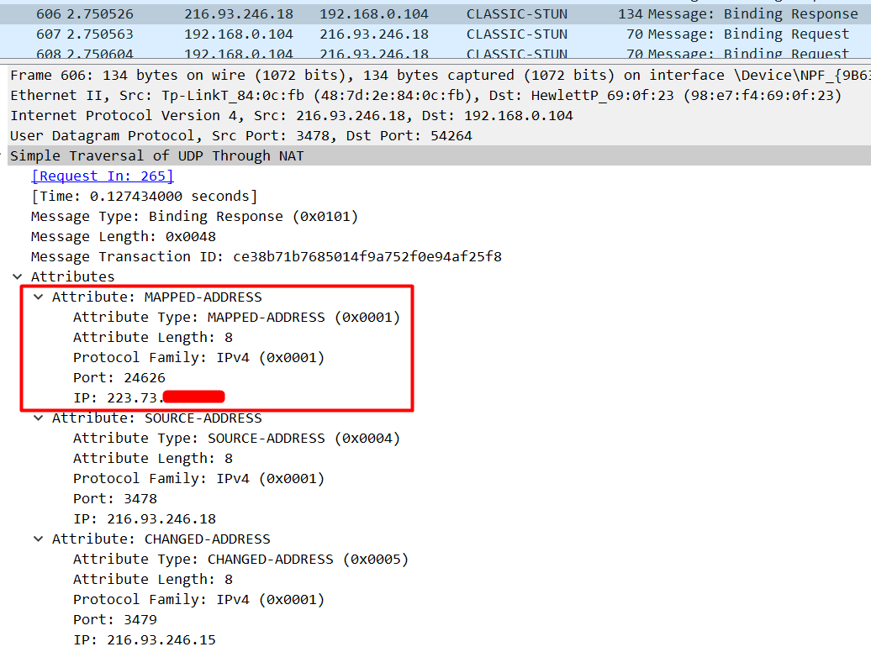871x652 pixels.
Task: Select packet 606 Binding Response row
Action: click(x=435, y=14)
